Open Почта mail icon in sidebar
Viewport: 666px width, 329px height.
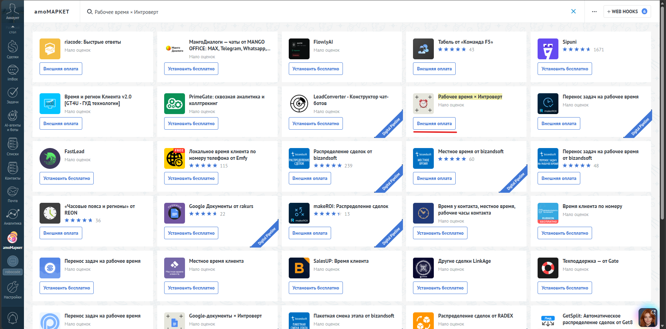pyautogui.click(x=12, y=194)
